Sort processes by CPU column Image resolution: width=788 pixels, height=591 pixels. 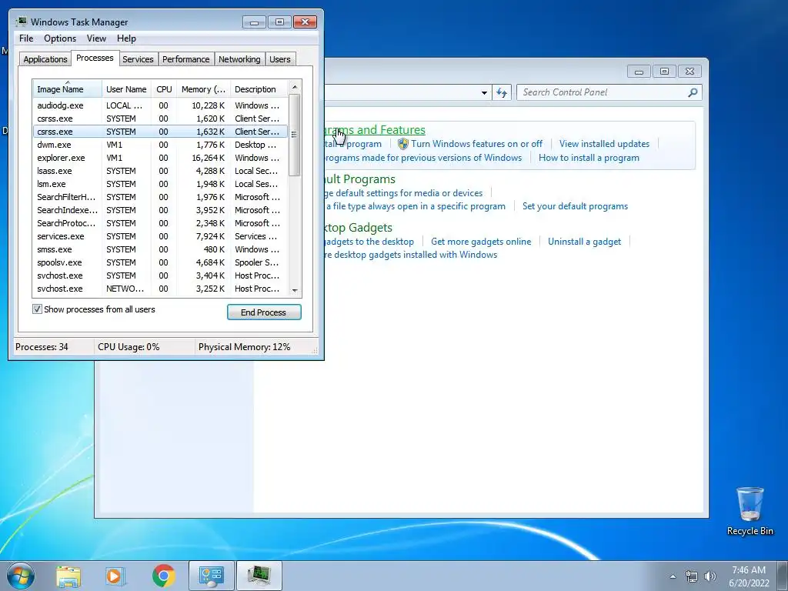164,89
